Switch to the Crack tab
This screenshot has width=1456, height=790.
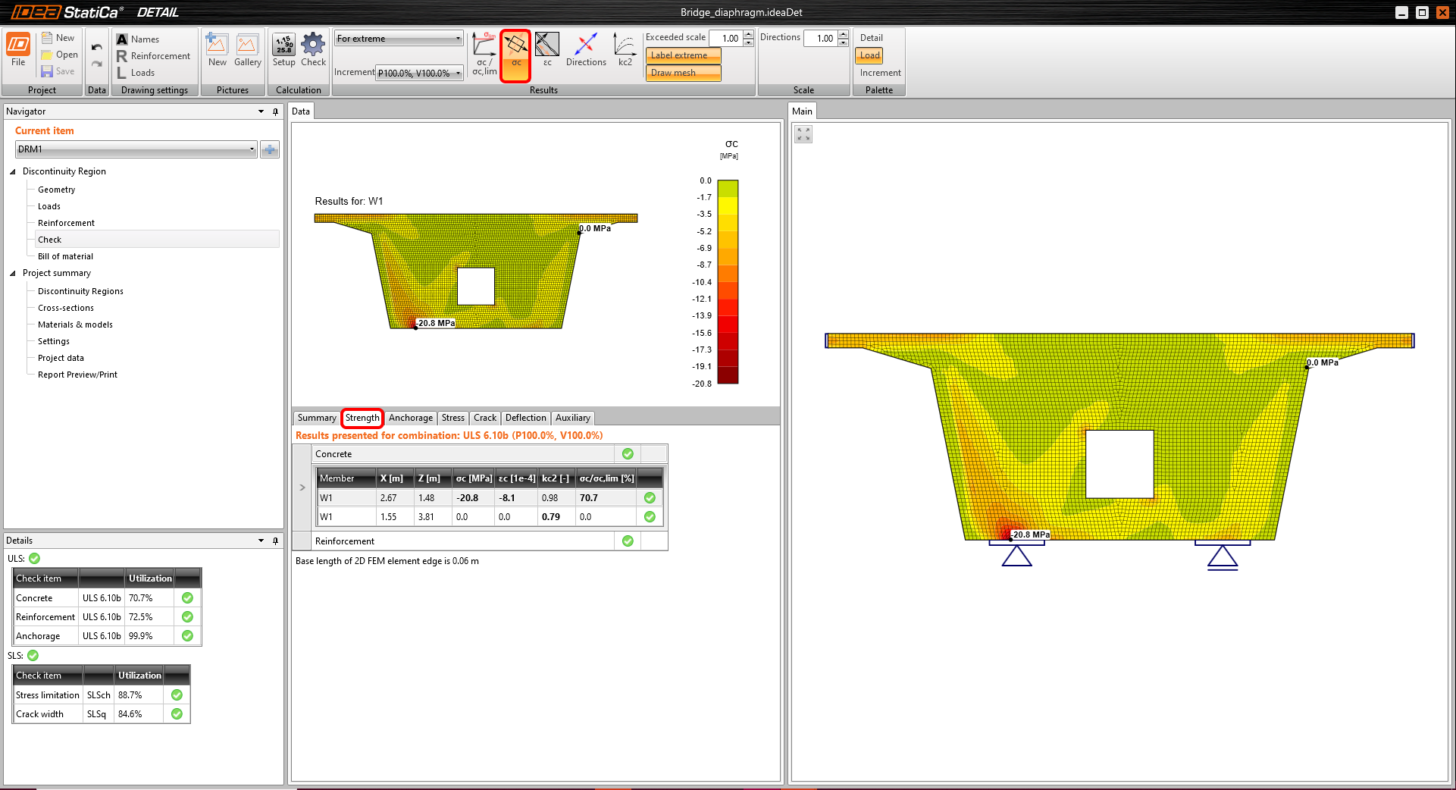point(484,418)
